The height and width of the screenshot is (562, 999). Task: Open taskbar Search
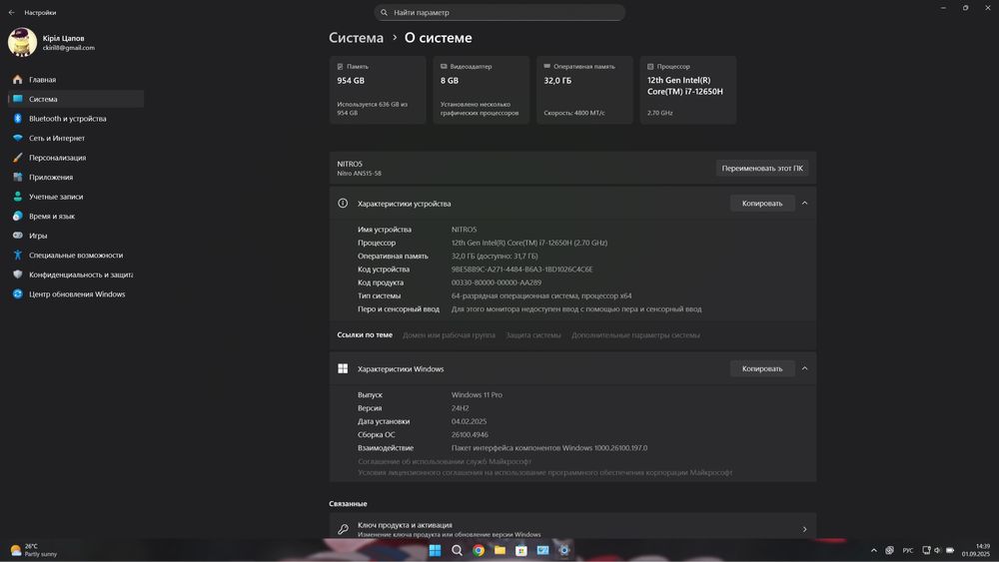[457, 551]
